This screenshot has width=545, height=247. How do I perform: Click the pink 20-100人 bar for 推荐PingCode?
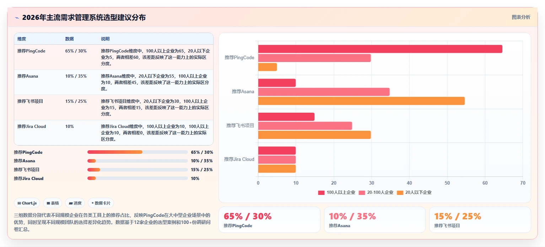314,58
